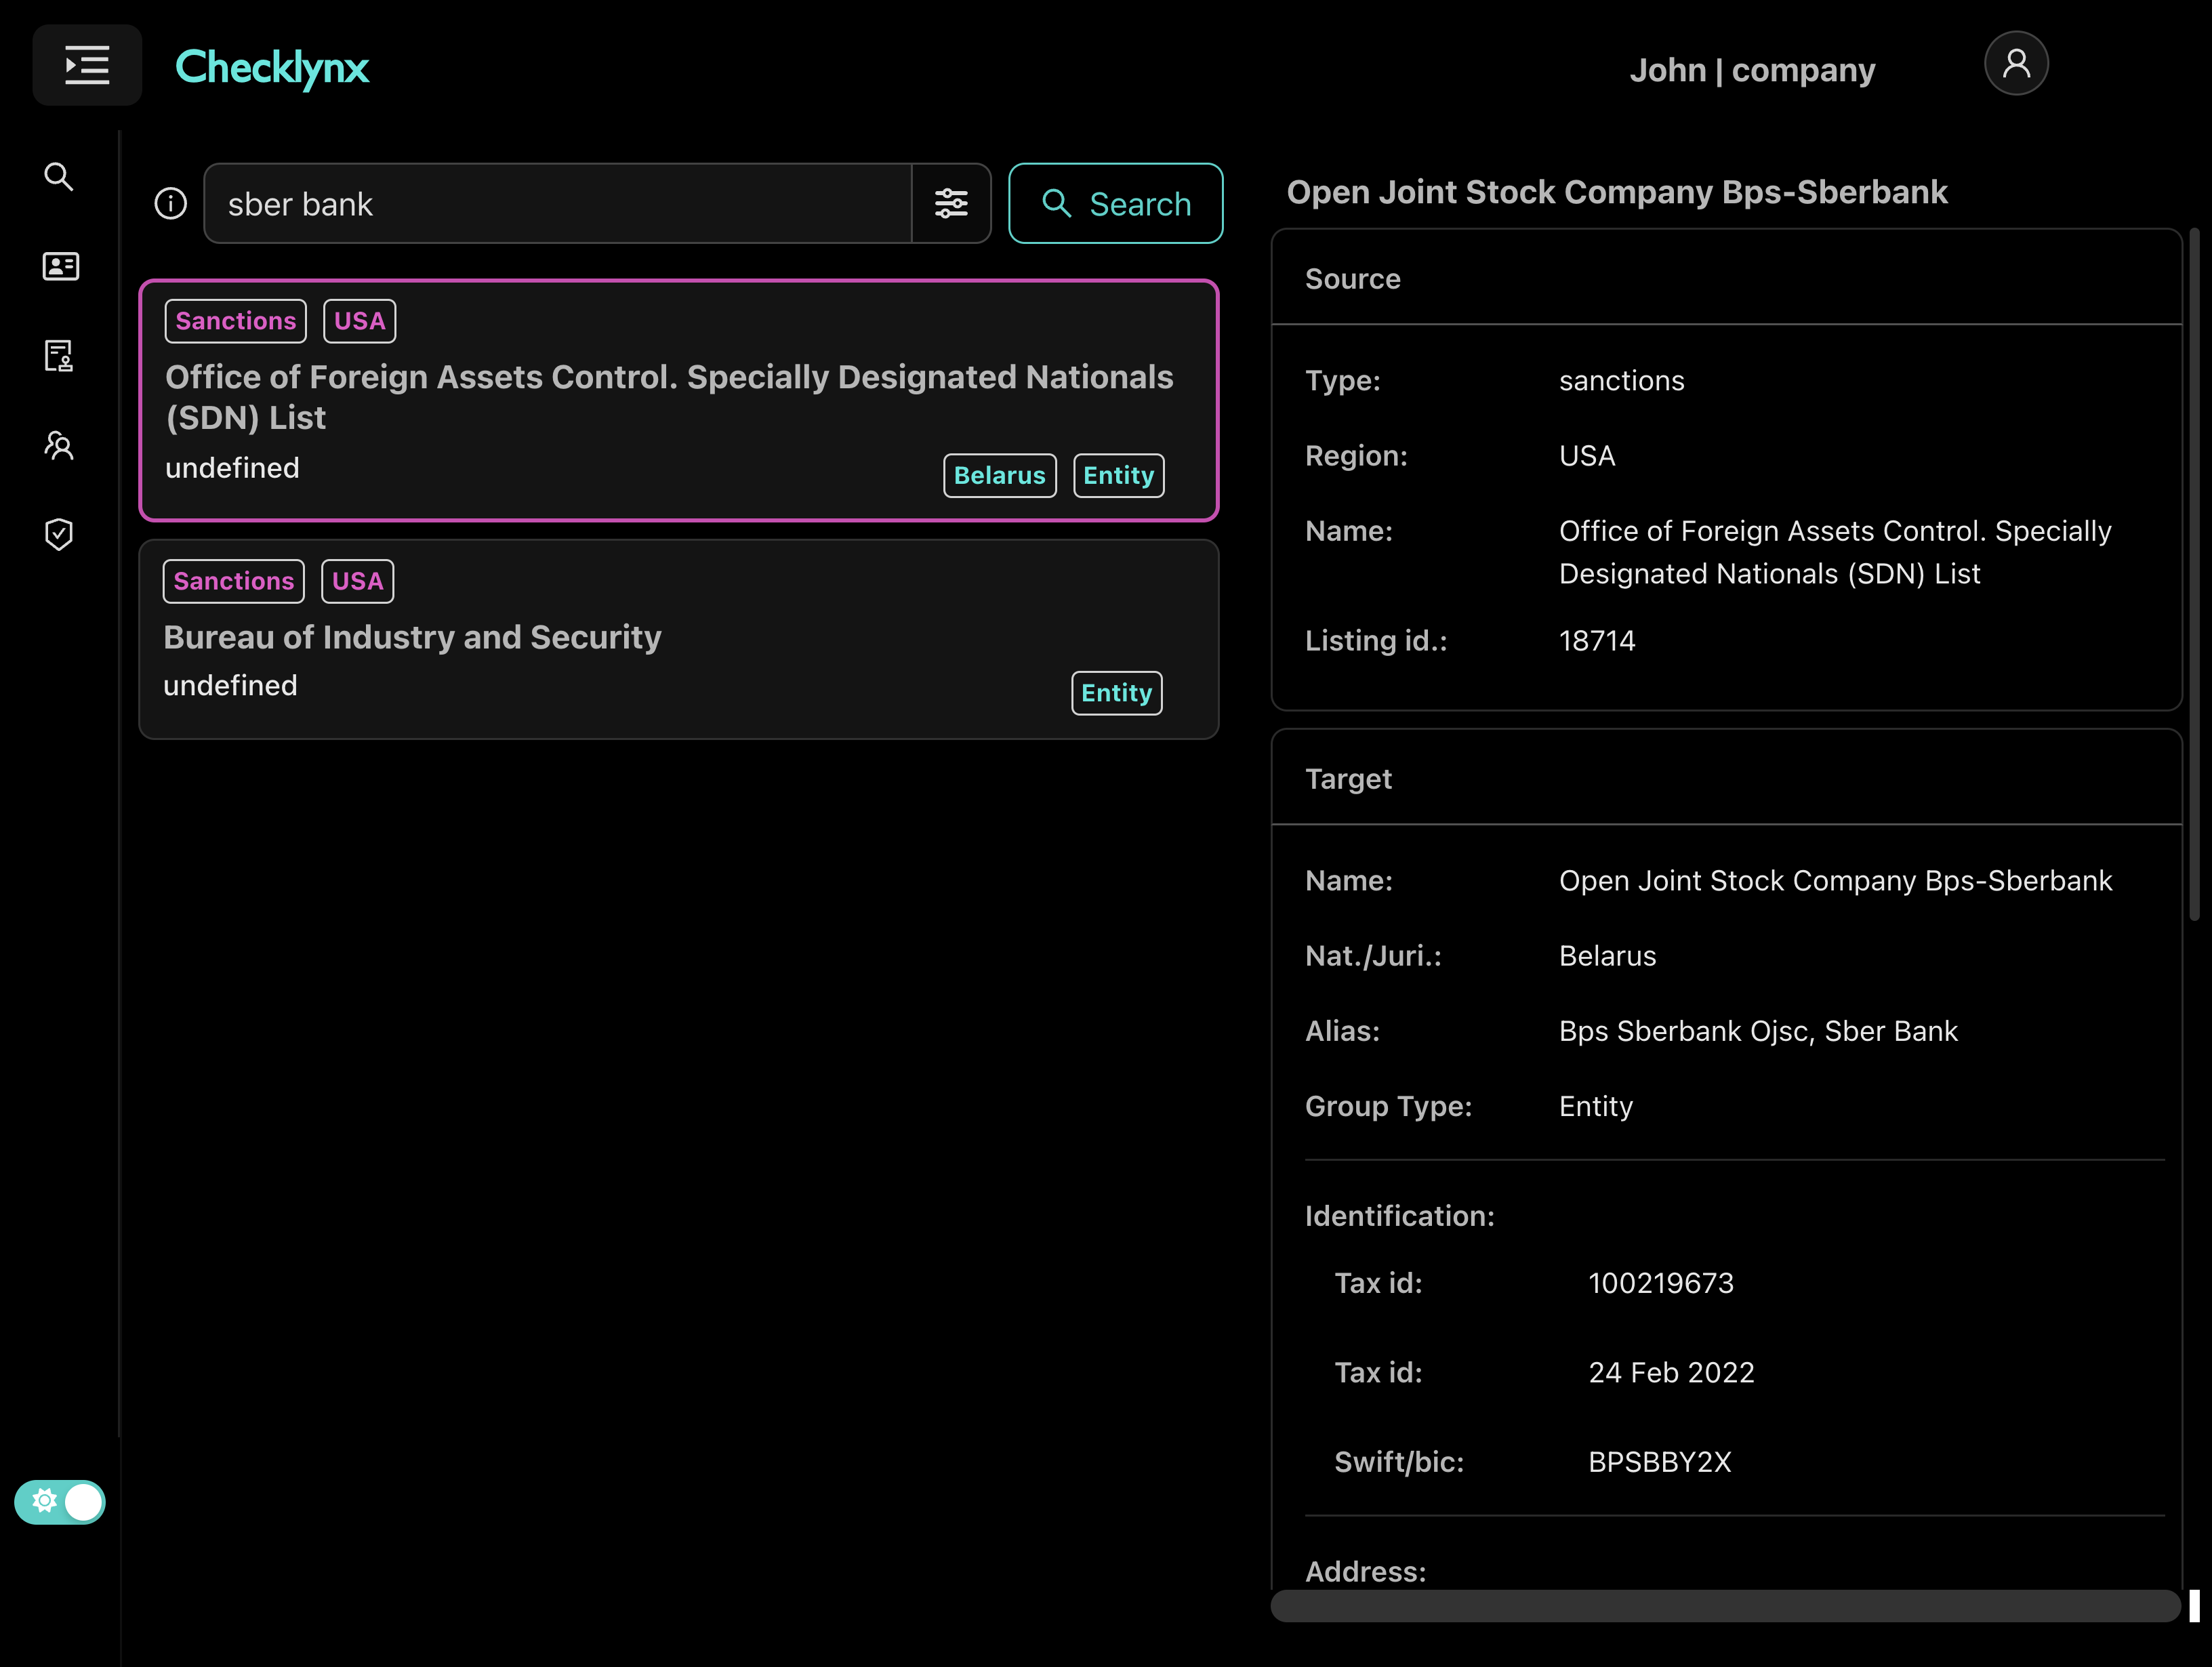Image resolution: width=2212 pixels, height=1667 pixels.
Task: Click the info icon beside the search field
Action: coord(170,203)
